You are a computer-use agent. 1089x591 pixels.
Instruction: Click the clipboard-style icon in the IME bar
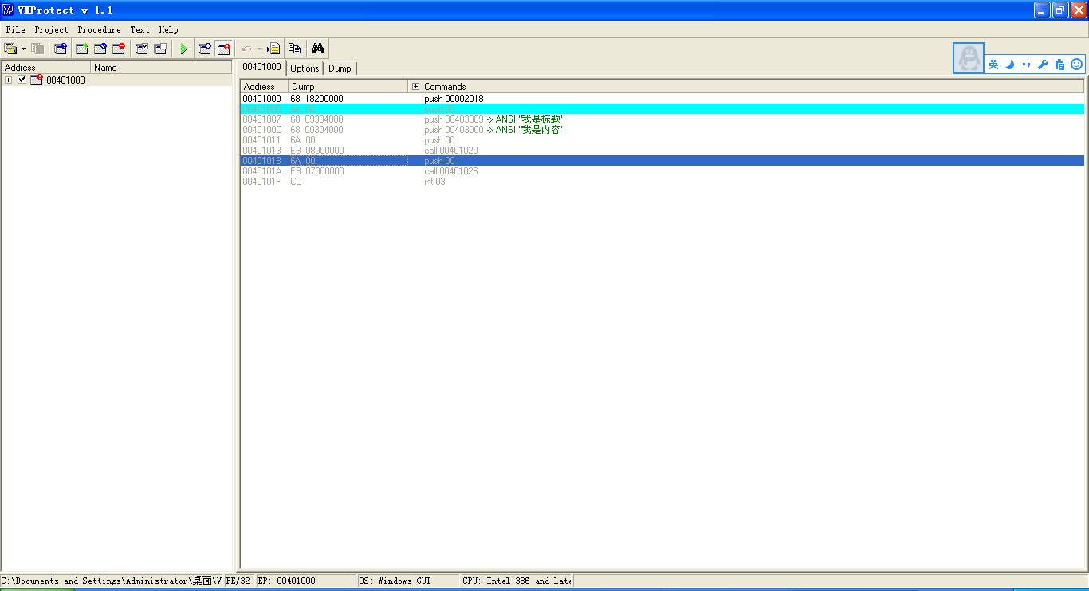pyautogui.click(x=1060, y=65)
